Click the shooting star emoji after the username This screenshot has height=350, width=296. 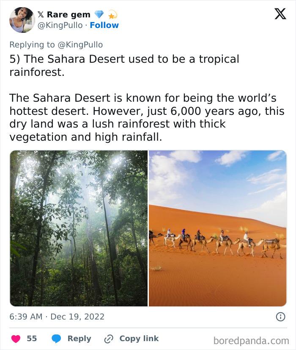pos(112,14)
